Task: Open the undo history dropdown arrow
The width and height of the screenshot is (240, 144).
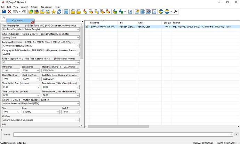Action: (20, 11)
